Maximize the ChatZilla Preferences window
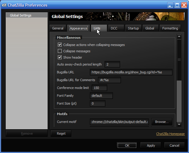 tap(177, 5)
